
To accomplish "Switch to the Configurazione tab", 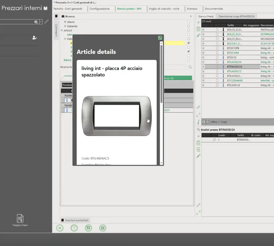I will pos(99,9).
